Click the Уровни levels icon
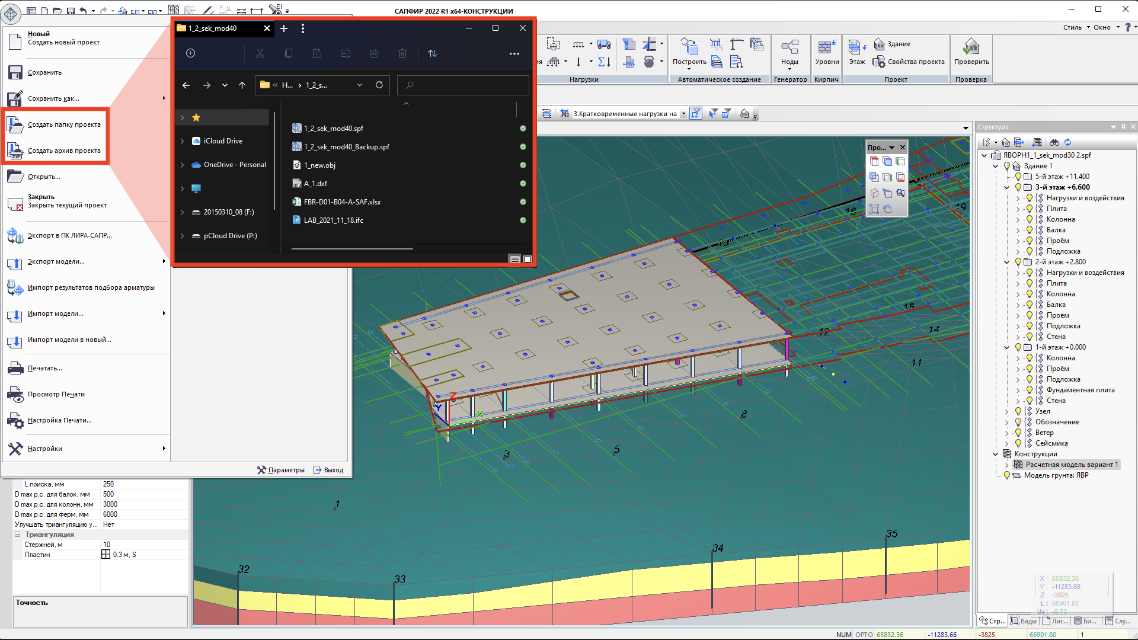 coord(826,47)
